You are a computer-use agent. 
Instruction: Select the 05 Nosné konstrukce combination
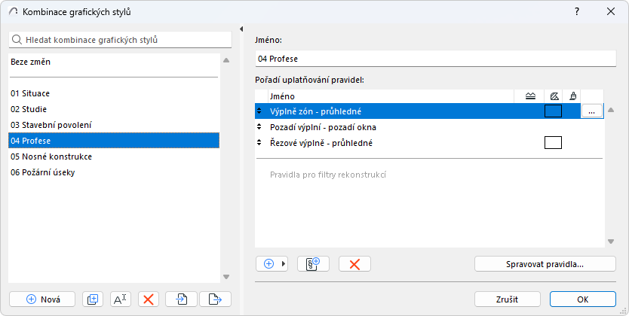(x=51, y=156)
